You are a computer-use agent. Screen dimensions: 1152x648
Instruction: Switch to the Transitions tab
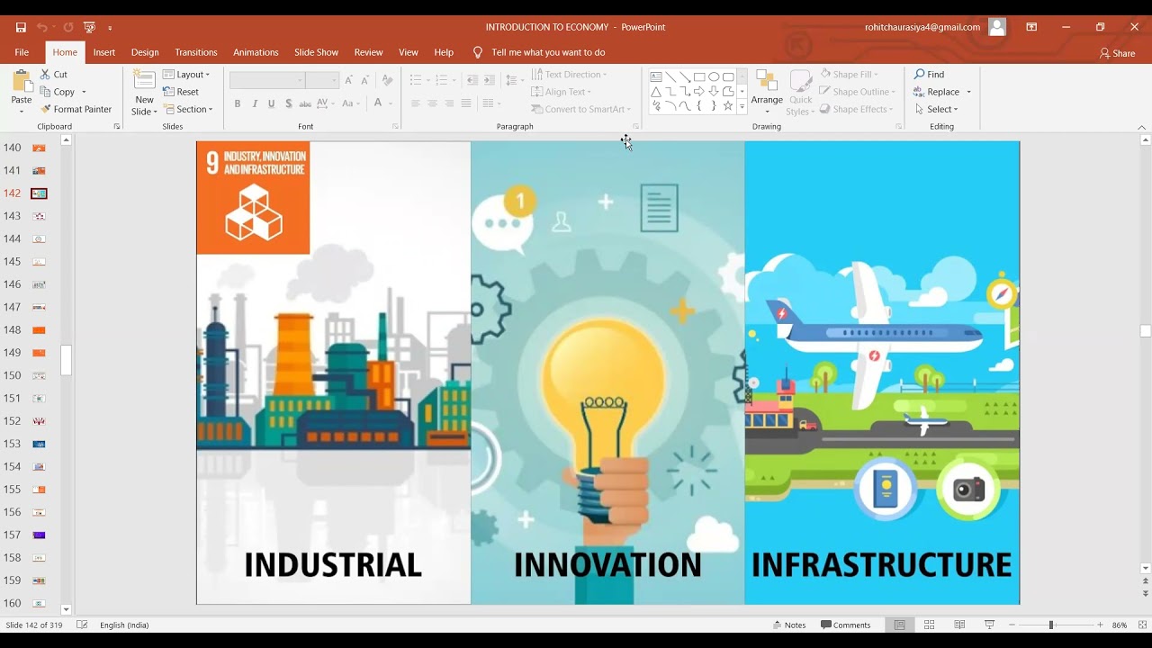[x=196, y=52]
